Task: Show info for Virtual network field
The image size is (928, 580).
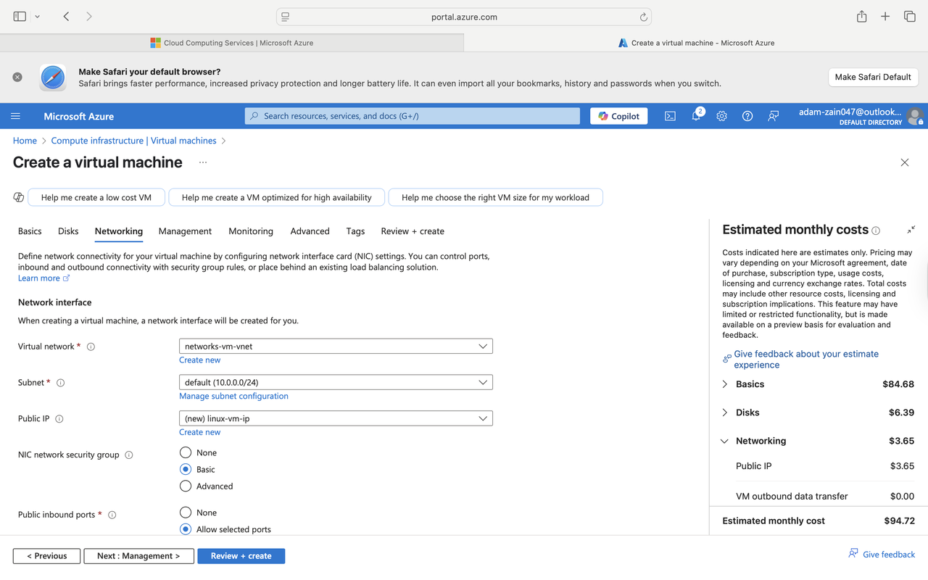Action: pyautogui.click(x=91, y=347)
